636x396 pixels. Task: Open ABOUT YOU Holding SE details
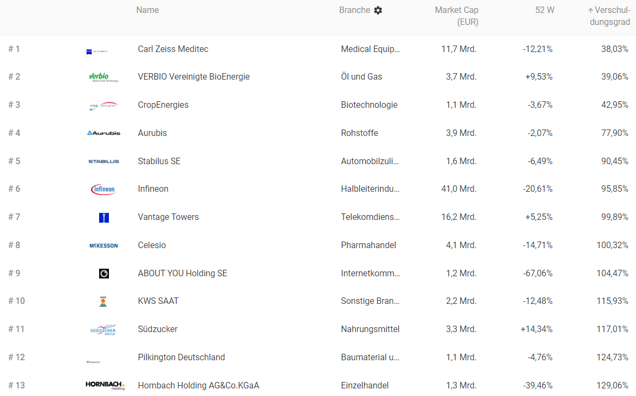(x=183, y=274)
